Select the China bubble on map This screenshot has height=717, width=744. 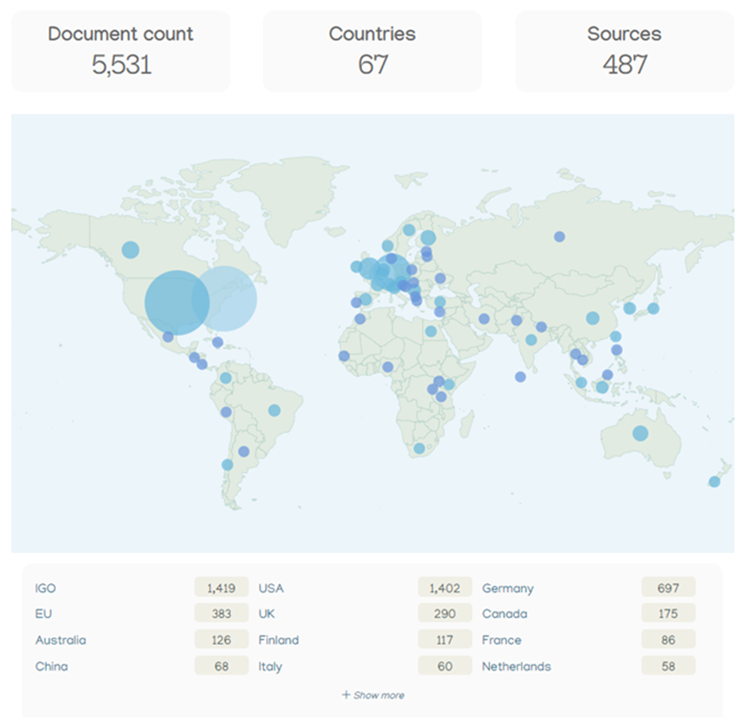point(592,318)
